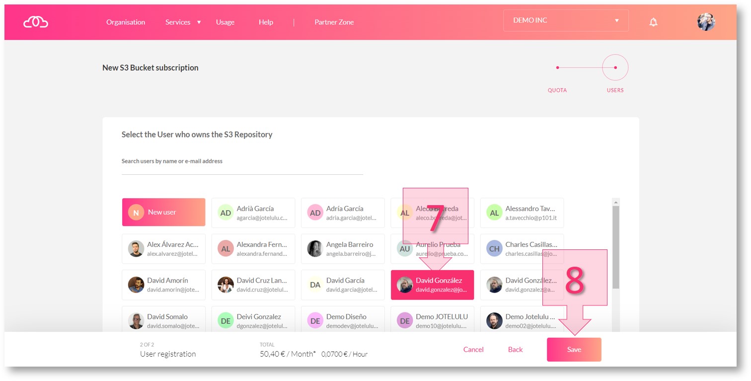Open the Partner Zone menu item

(x=334, y=22)
